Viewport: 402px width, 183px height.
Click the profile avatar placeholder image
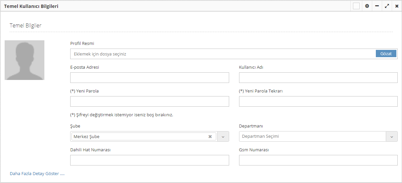25,60
